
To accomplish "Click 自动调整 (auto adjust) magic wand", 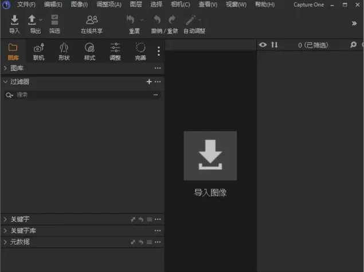I will coord(190,21).
